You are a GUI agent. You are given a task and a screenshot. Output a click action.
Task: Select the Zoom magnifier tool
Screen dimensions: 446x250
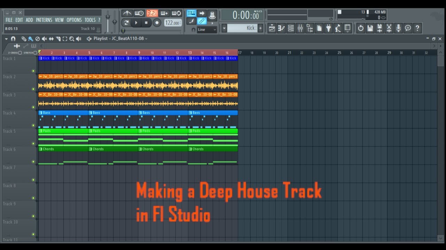pos(72,39)
